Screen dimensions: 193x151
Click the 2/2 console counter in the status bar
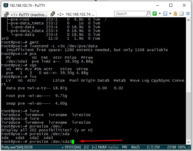click(x=86, y=147)
